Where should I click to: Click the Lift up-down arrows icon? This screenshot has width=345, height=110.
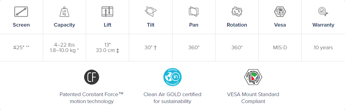coord(107,11)
